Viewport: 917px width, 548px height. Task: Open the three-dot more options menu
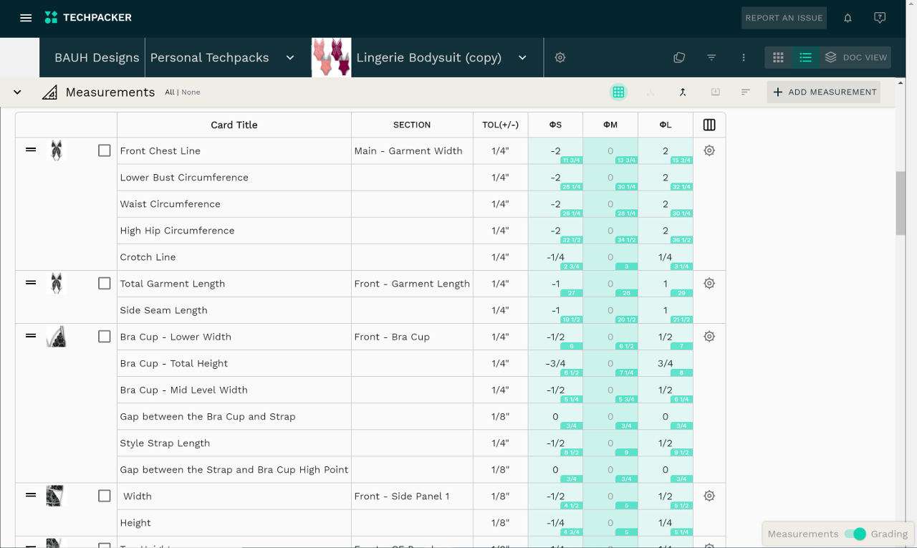click(x=744, y=57)
